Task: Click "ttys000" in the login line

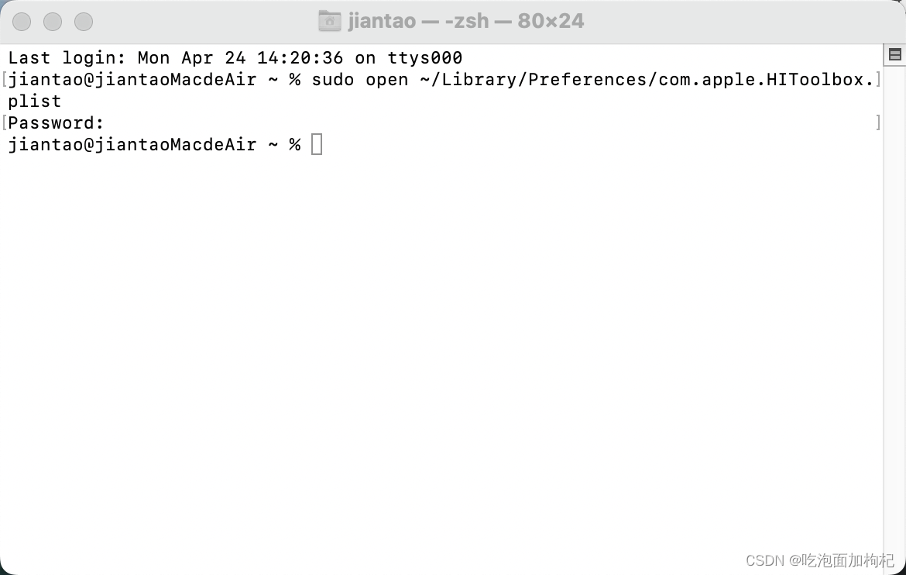Action: pyautogui.click(x=424, y=58)
